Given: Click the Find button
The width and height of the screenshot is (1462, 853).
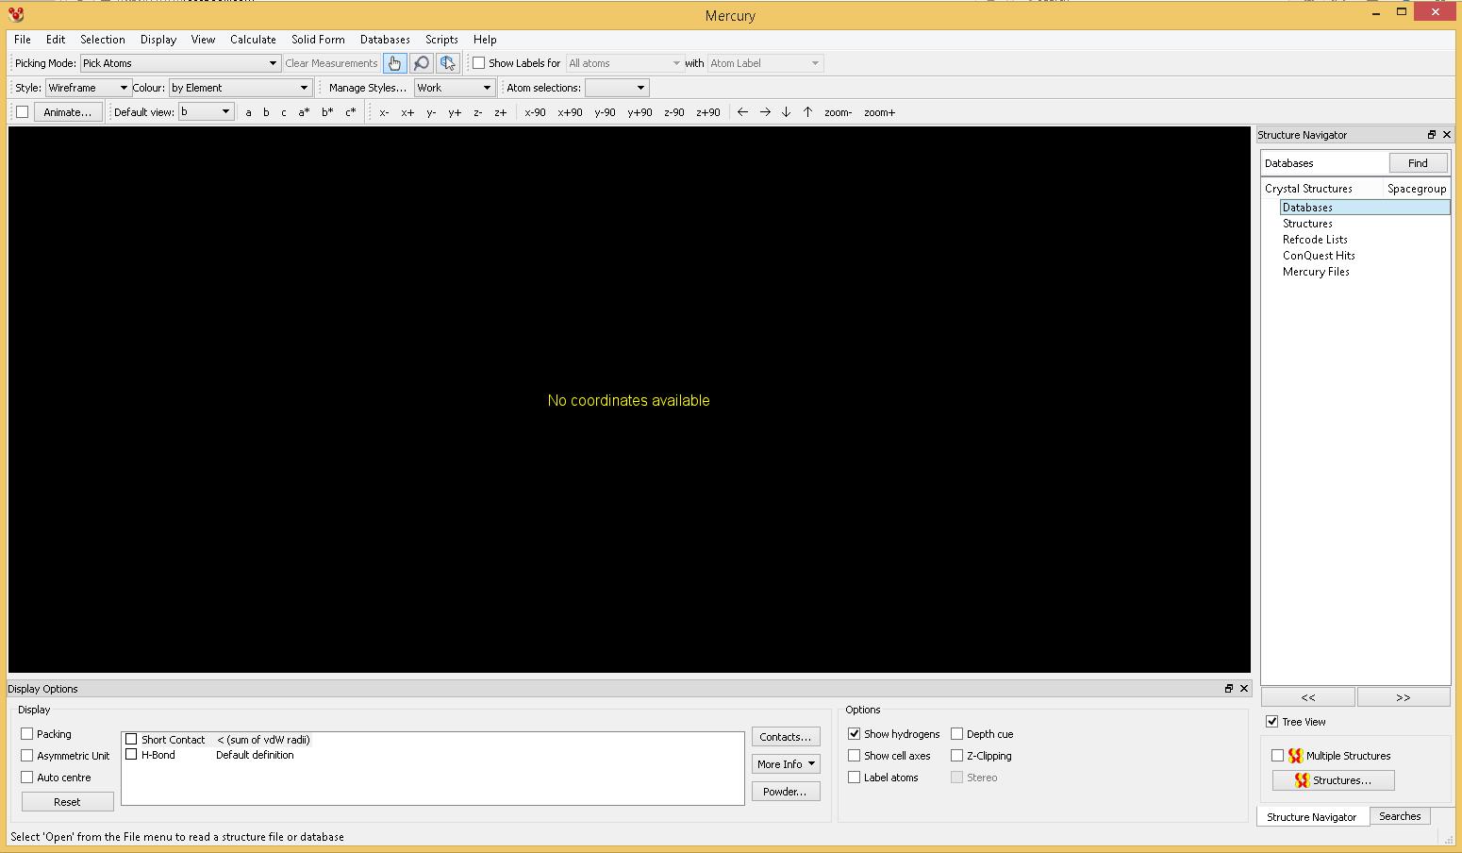Looking at the screenshot, I should pyautogui.click(x=1418, y=163).
